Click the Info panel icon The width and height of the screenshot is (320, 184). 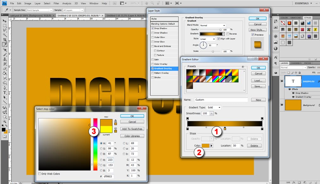pos(275,49)
